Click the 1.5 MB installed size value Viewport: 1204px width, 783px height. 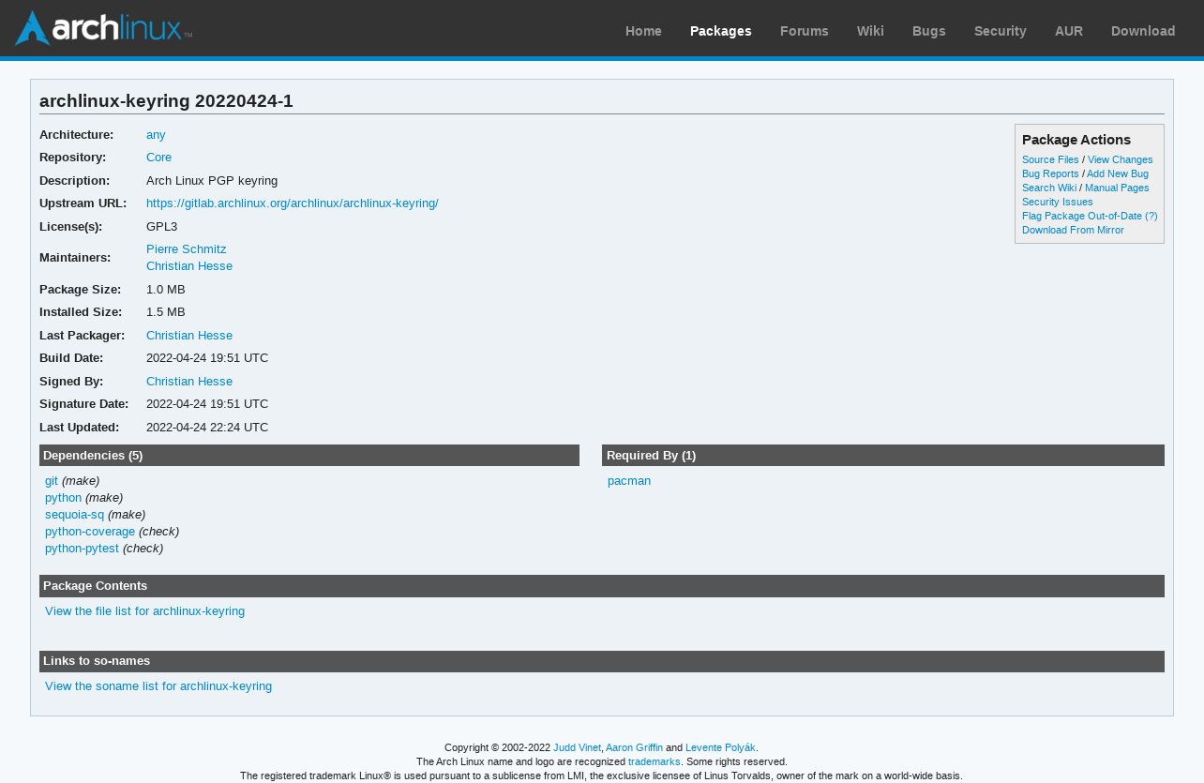coord(165,312)
